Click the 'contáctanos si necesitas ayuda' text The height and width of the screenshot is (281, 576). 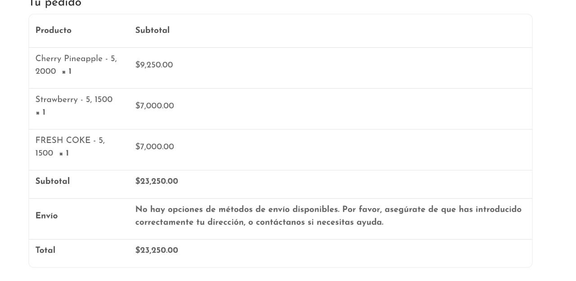[319, 223]
